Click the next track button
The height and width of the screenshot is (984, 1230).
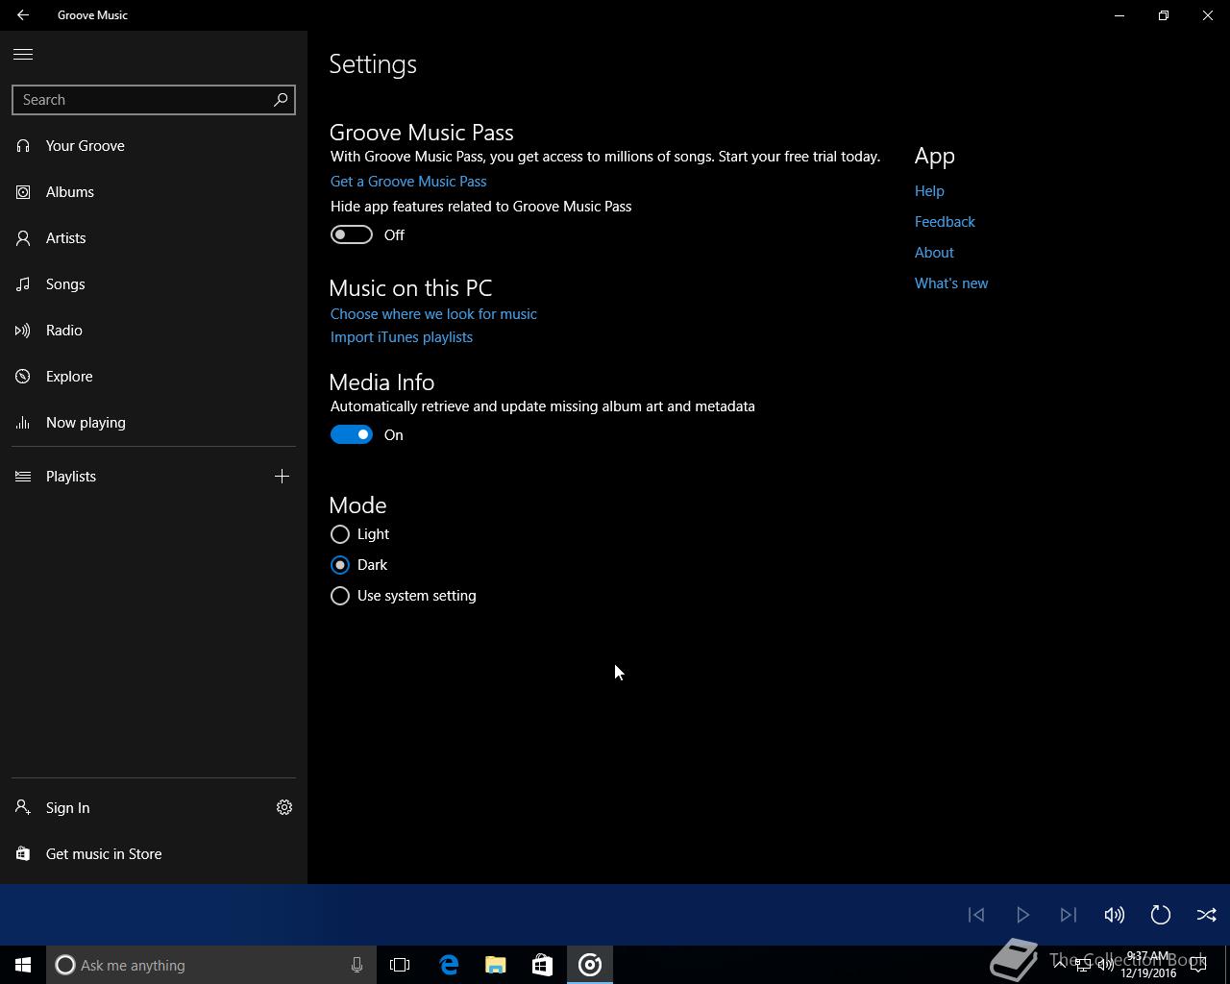pyautogui.click(x=1069, y=915)
